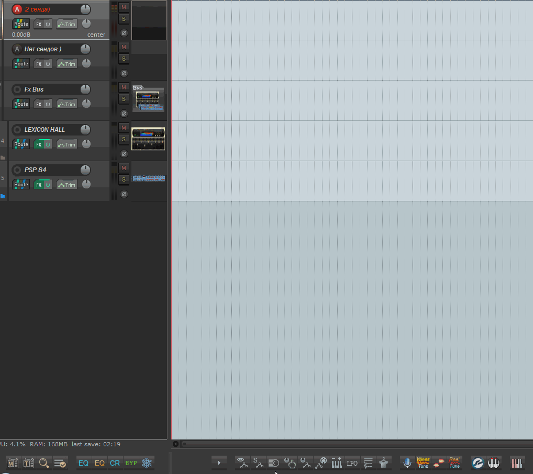The width and height of the screenshot is (533, 474).
Task: Click the round piano keys icon
Action: [494, 463]
